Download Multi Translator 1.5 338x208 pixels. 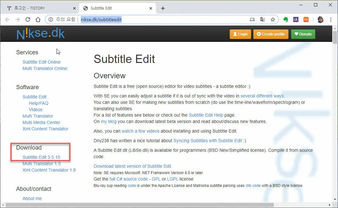pos(42,164)
